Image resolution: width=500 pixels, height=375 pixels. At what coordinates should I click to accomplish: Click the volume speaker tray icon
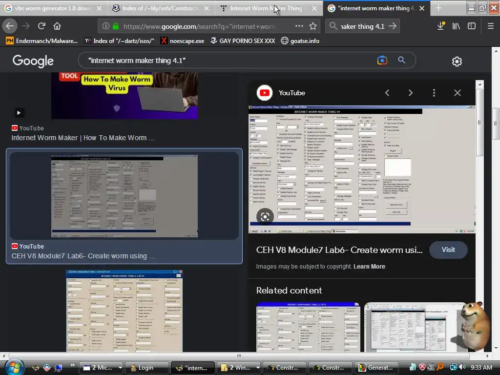(x=462, y=367)
